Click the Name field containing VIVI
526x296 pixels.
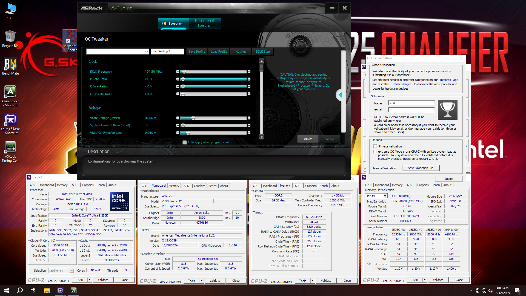[x=411, y=103]
